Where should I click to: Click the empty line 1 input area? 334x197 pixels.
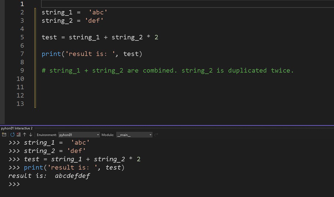(111, 4)
